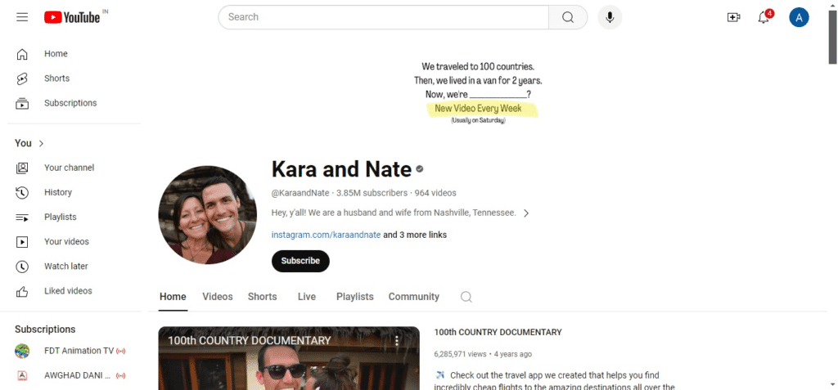Click AWGHAD DANI live indicator

(121, 375)
